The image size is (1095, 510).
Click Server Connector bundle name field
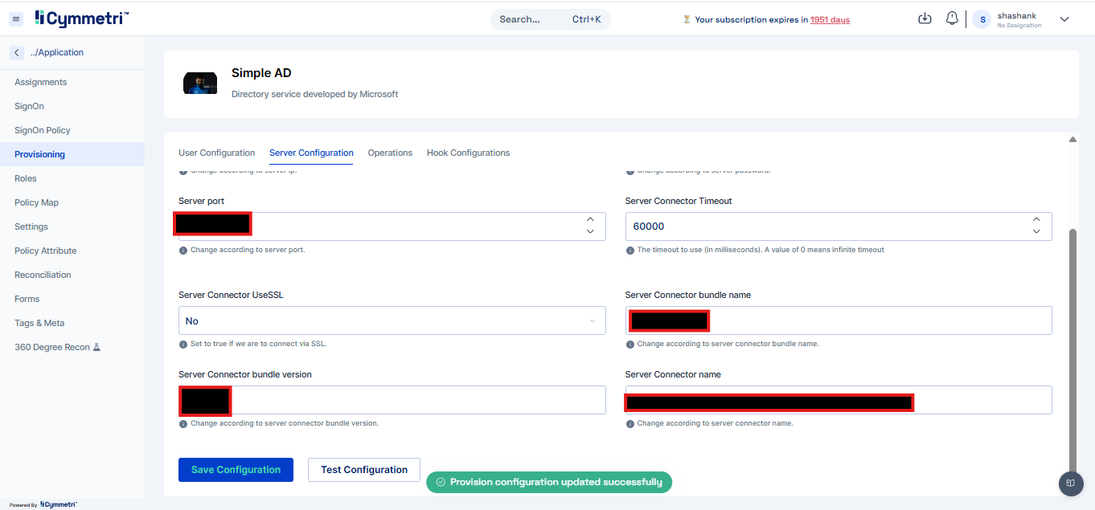click(x=839, y=320)
